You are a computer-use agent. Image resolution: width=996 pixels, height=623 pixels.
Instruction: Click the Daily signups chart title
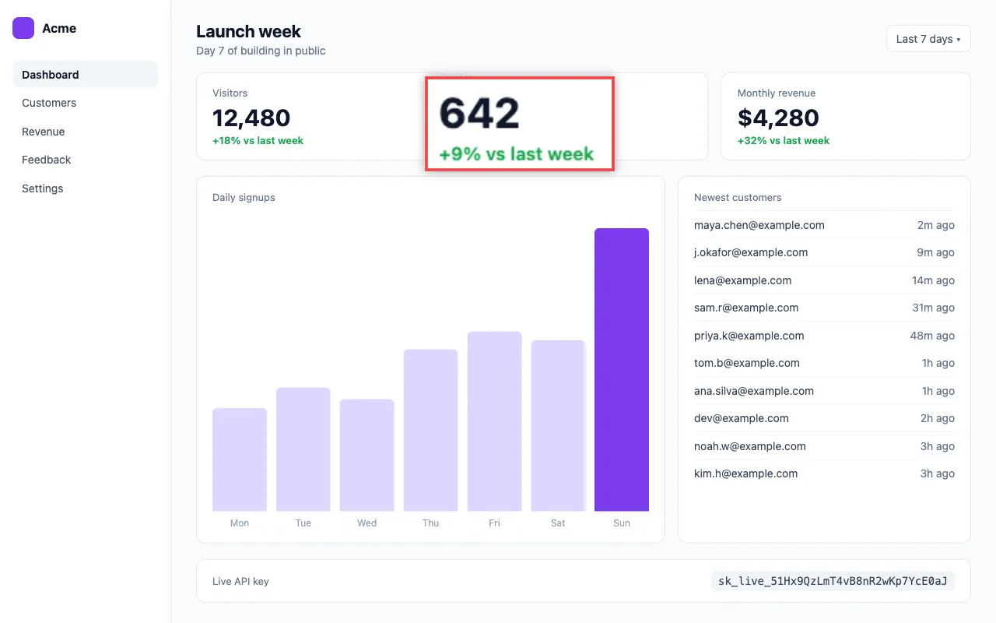244,198
